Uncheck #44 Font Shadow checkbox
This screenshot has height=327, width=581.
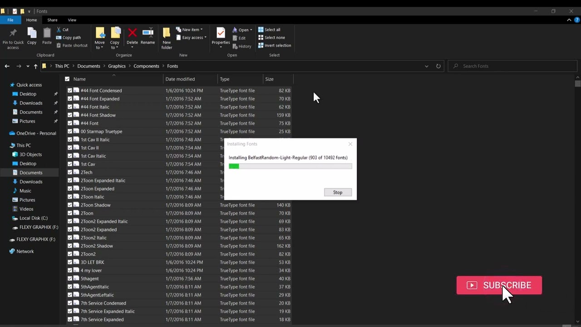70,115
